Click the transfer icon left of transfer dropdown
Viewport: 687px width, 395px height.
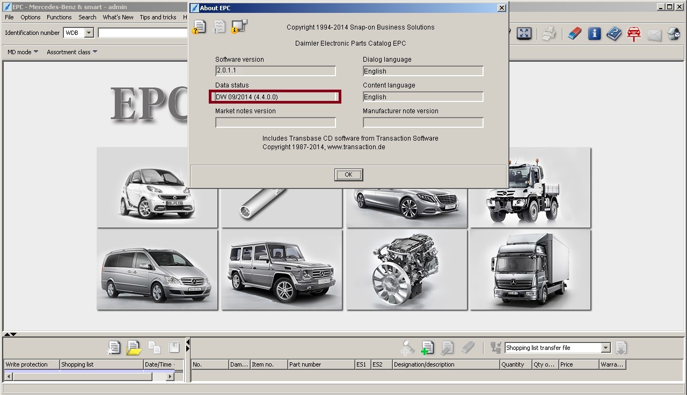(x=495, y=348)
